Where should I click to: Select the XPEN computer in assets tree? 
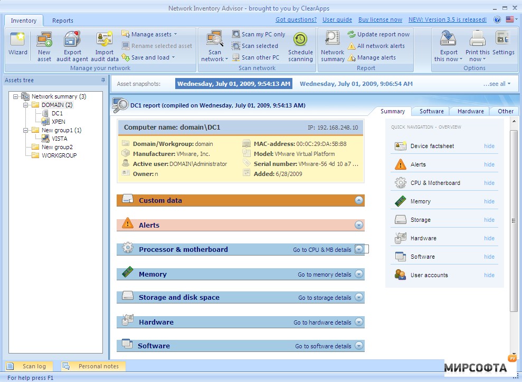(58, 122)
